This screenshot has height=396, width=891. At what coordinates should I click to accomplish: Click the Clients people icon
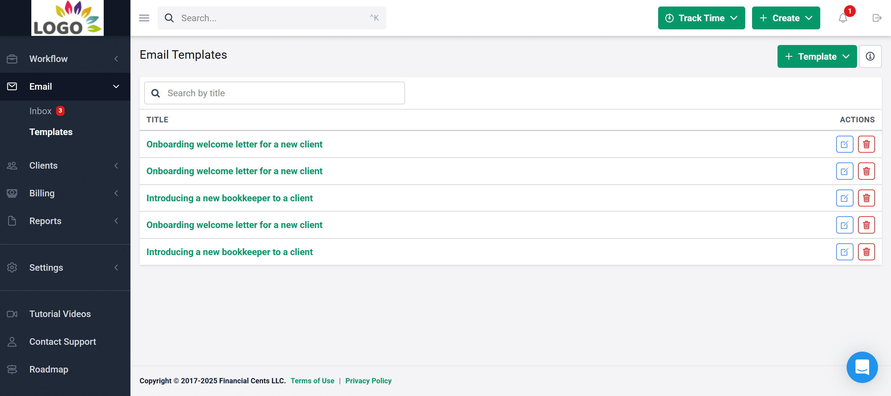(12, 166)
